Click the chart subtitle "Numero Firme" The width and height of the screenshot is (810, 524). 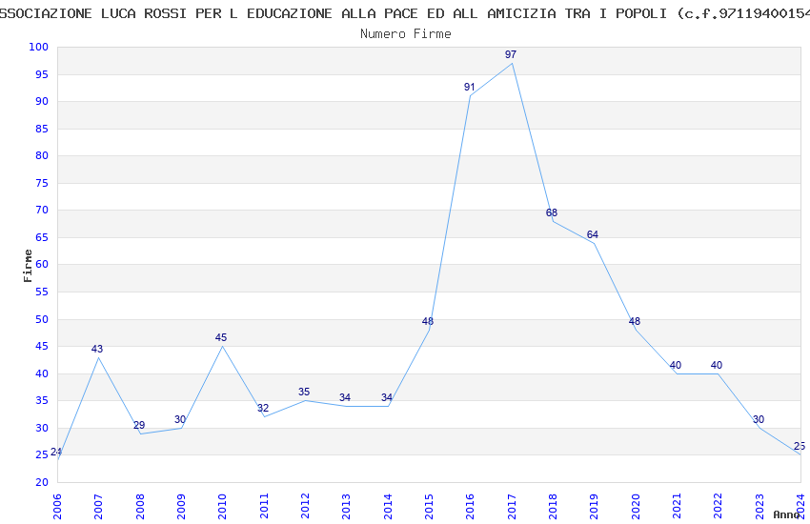[406, 34]
